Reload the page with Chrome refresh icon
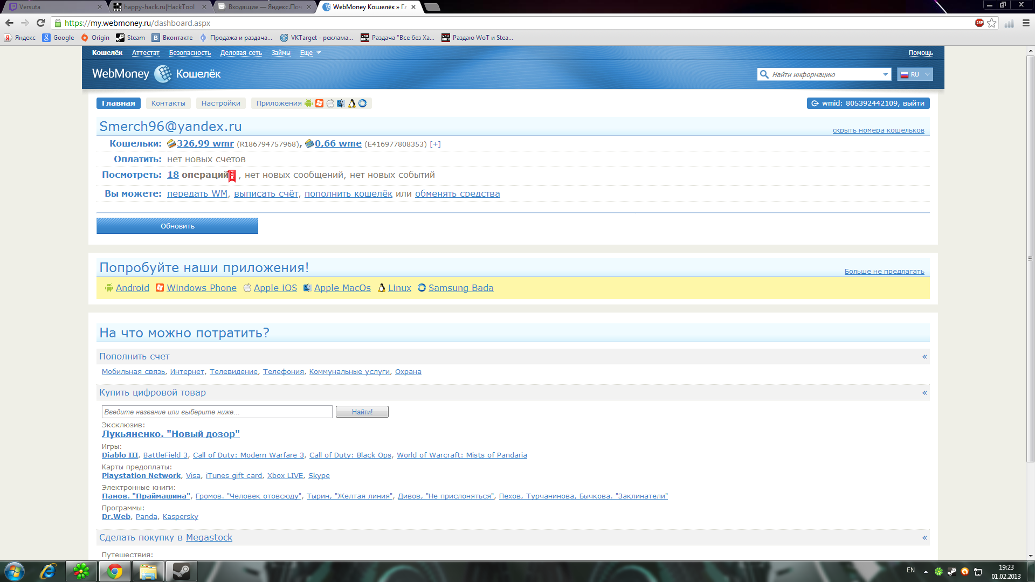This screenshot has width=1035, height=582. (40, 23)
